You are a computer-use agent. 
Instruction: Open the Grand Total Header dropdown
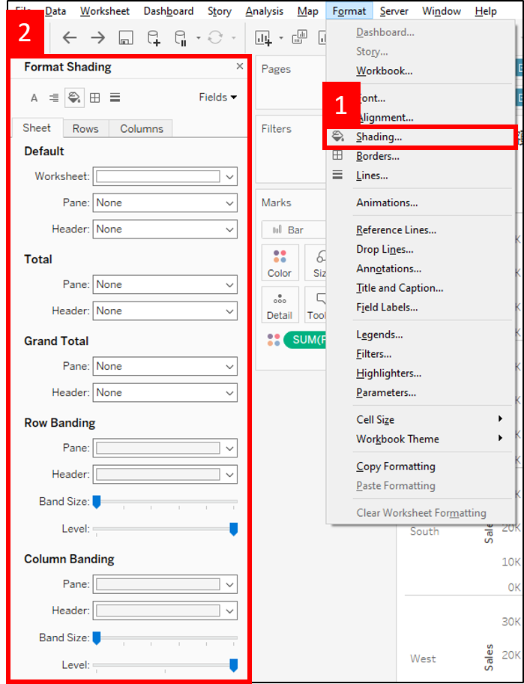point(165,392)
